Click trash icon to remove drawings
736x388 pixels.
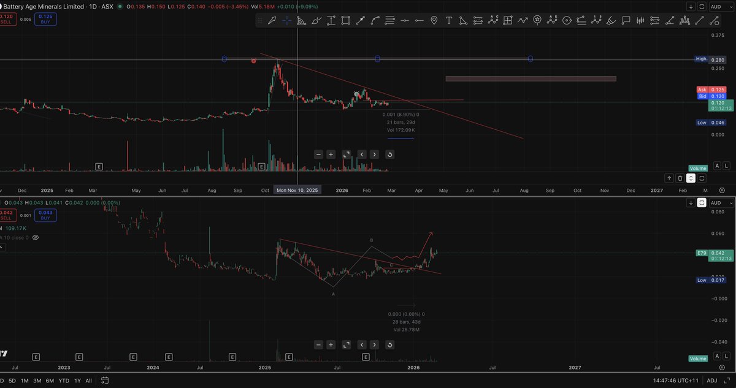(680, 178)
